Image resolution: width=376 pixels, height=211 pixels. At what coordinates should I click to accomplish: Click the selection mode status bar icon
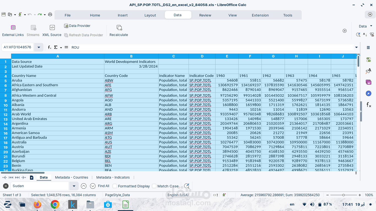coord(216,195)
